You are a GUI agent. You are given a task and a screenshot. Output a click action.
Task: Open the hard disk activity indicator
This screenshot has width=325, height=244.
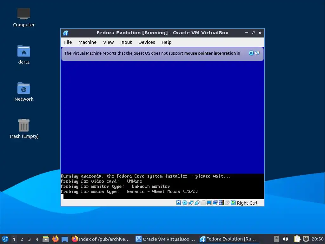point(178,203)
